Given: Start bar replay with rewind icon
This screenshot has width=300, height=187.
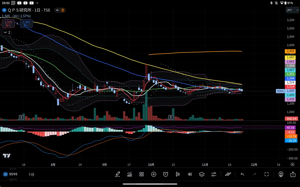Looking at the screenshot, I should click(x=190, y=174).
